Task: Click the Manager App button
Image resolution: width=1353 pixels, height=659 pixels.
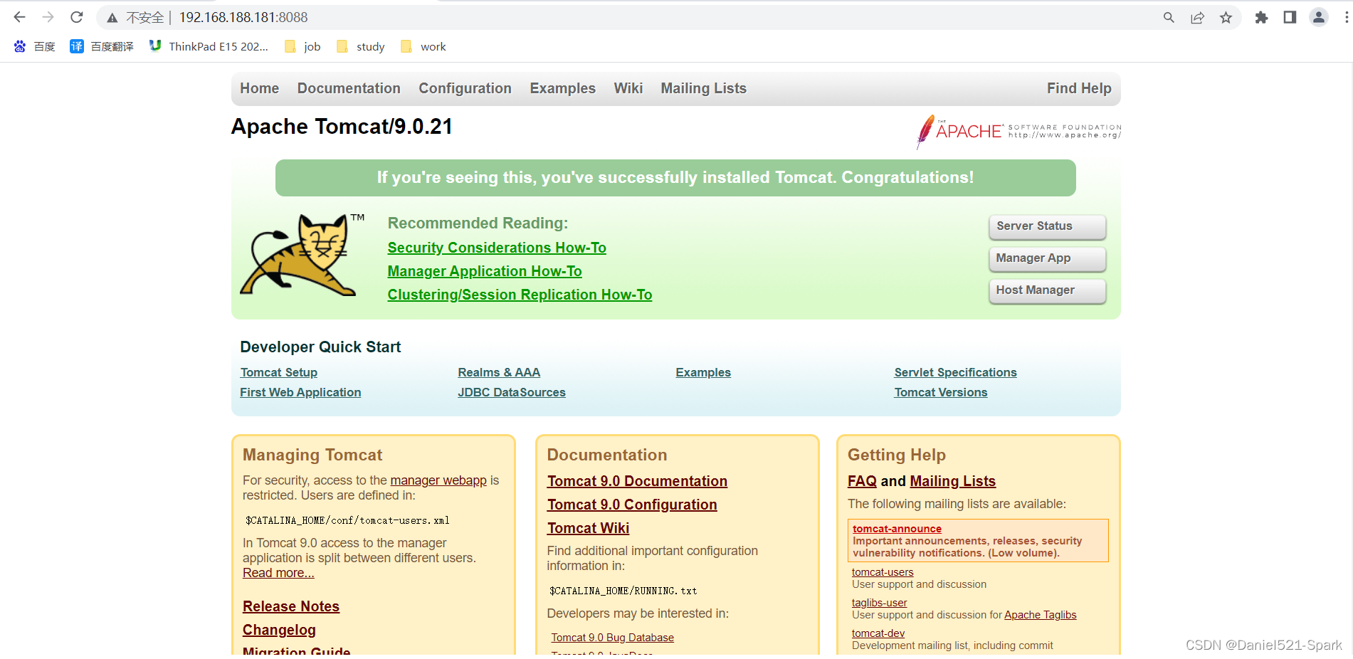Action: point(1047,258)
